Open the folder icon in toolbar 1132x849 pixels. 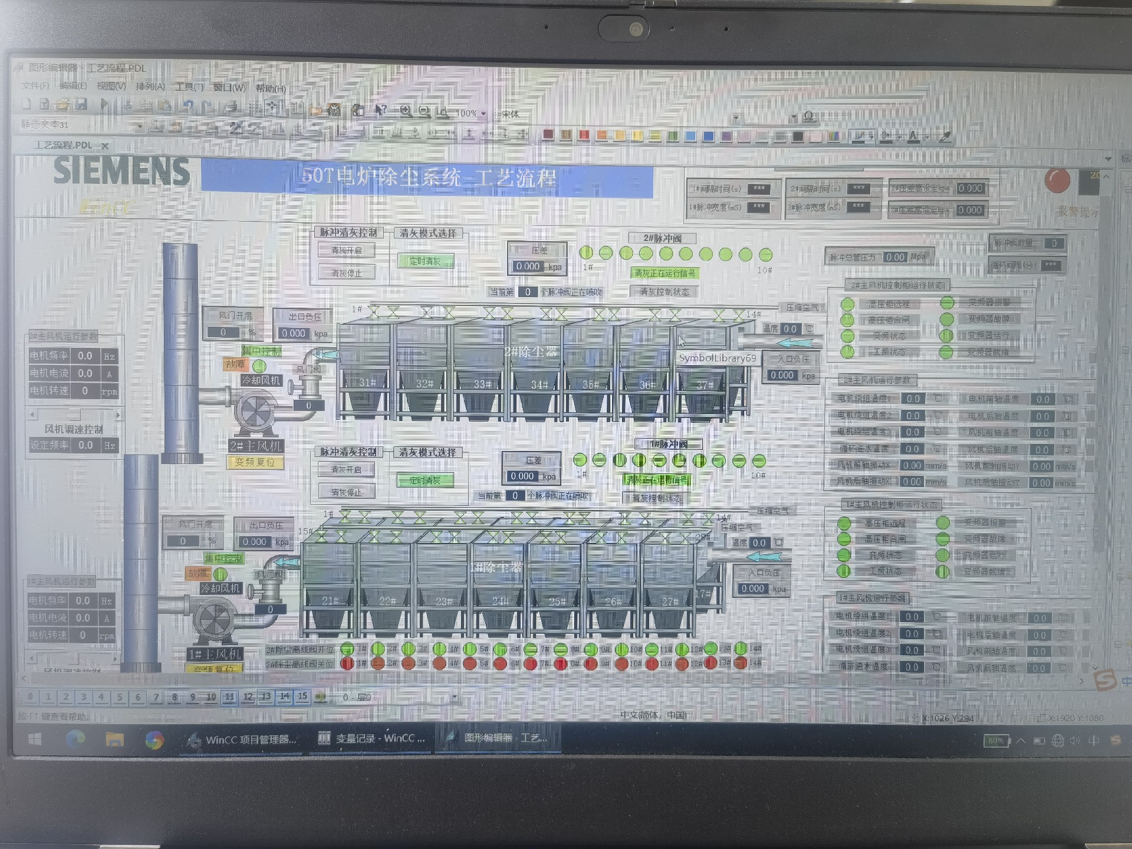62,104
